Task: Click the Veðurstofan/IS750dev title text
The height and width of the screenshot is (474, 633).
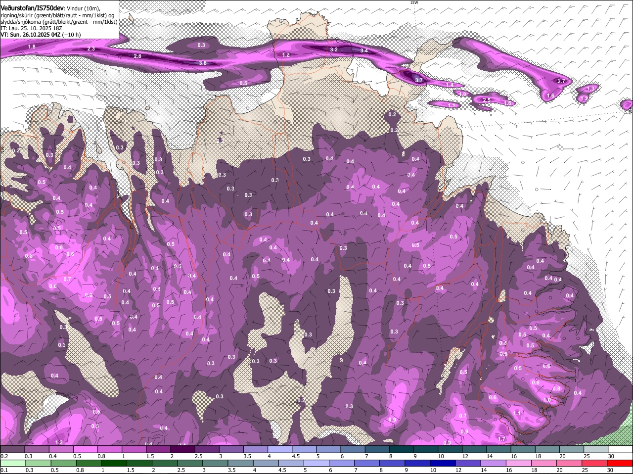Action: 32,8
